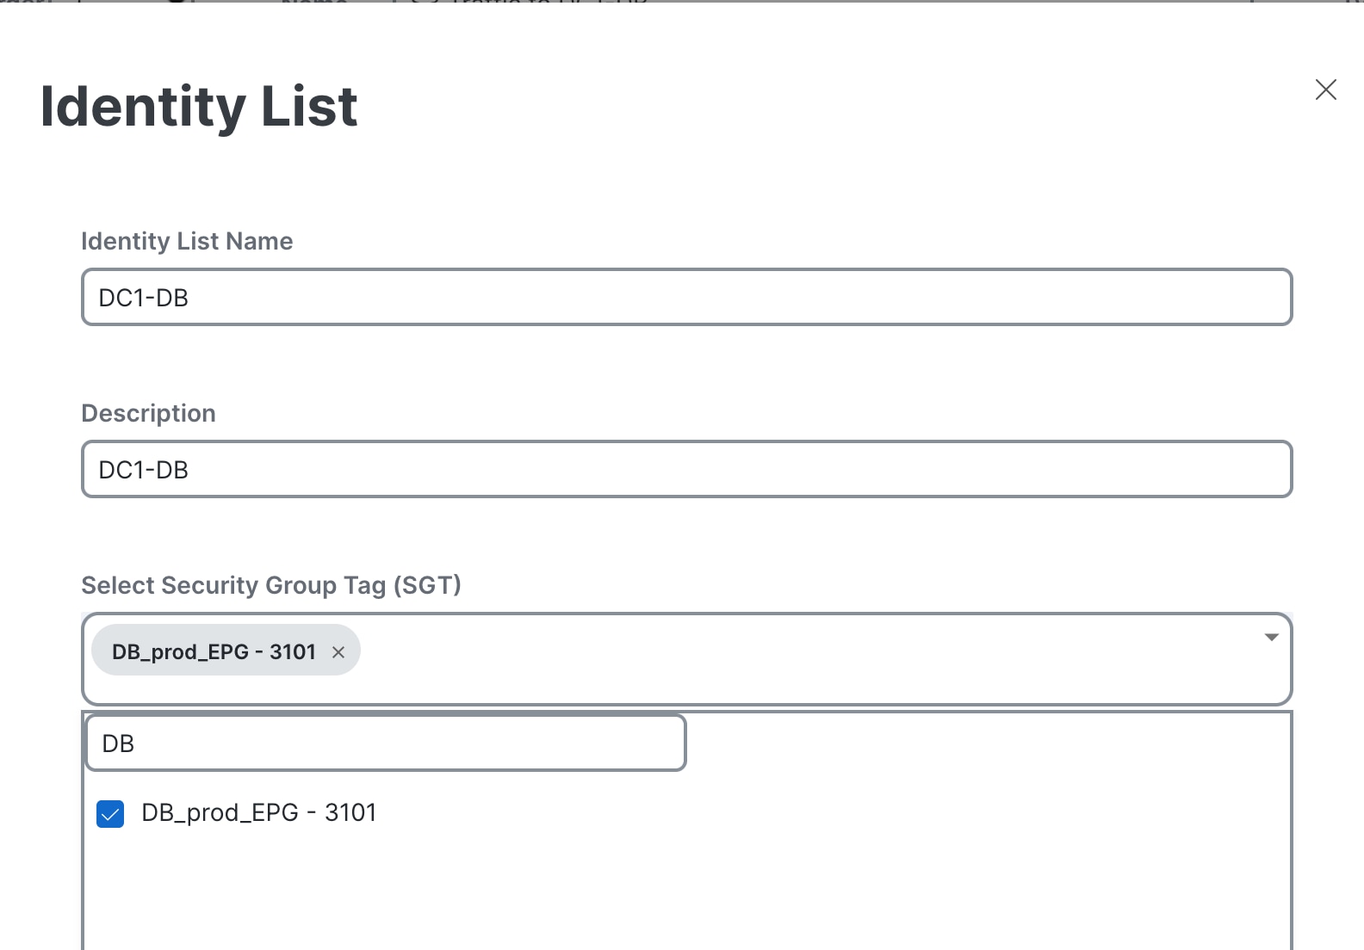The width and height of the screenshot is (1364, 950).
Task: Click the Identity List heading
Action: pyautogui.click(x=199, y=107)
